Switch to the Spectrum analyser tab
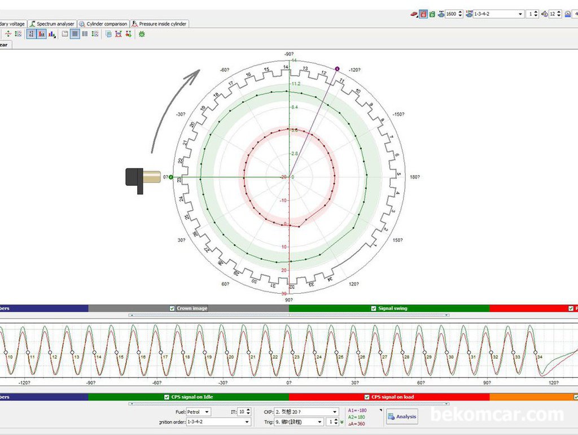578x435 pixels. pyautogui.click(x=52, y=24)
